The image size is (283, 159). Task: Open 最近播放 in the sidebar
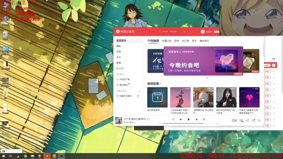[x=122, y=85]
